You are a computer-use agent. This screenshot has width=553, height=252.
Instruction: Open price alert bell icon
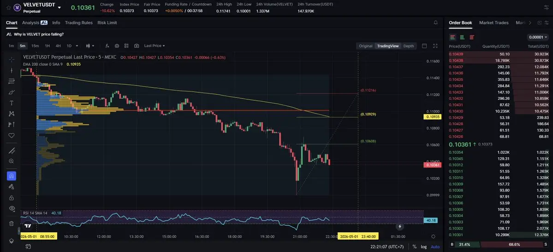tap(435, 23)
